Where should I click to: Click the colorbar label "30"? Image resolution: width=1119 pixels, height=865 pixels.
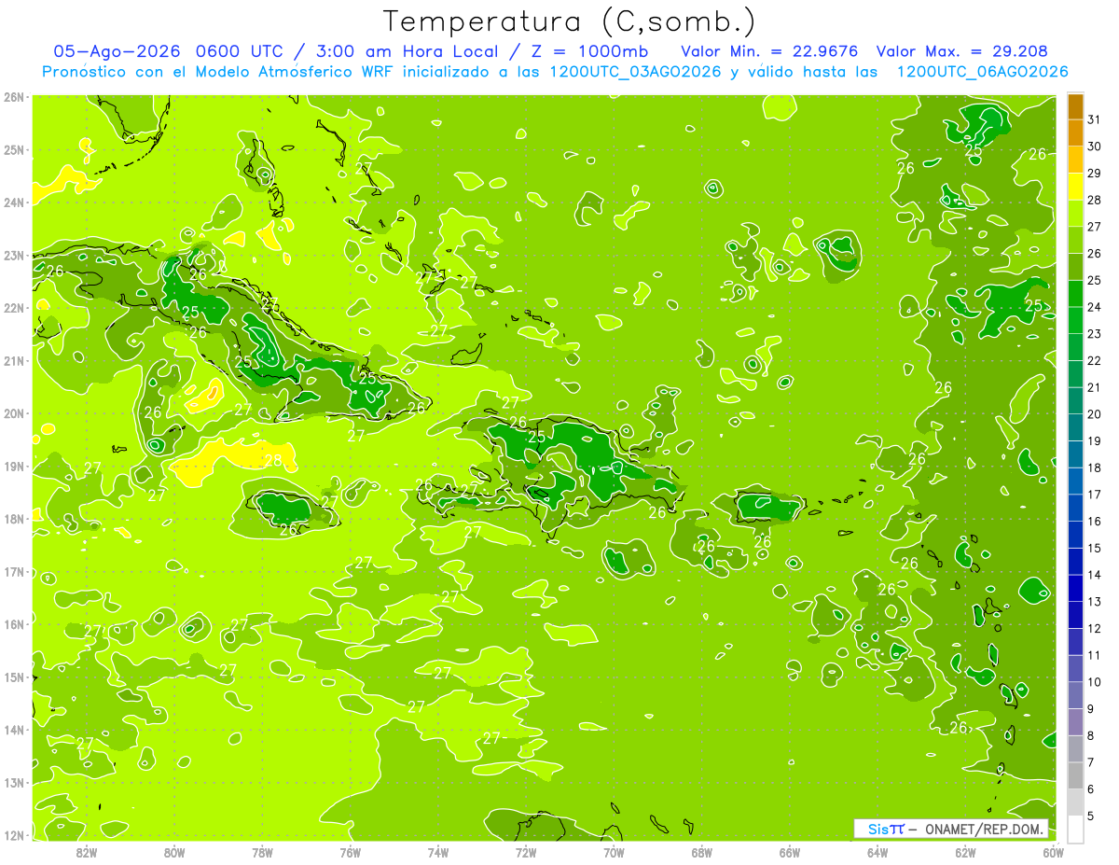pos(1095,146)
